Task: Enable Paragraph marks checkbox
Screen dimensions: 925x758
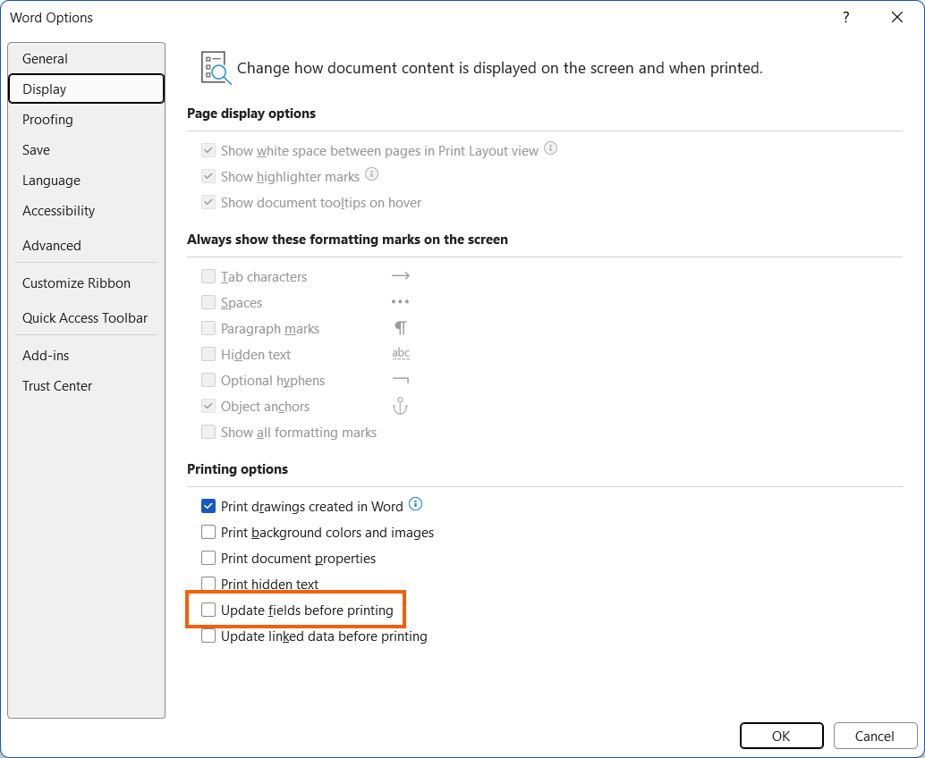Action: point(208,328)
